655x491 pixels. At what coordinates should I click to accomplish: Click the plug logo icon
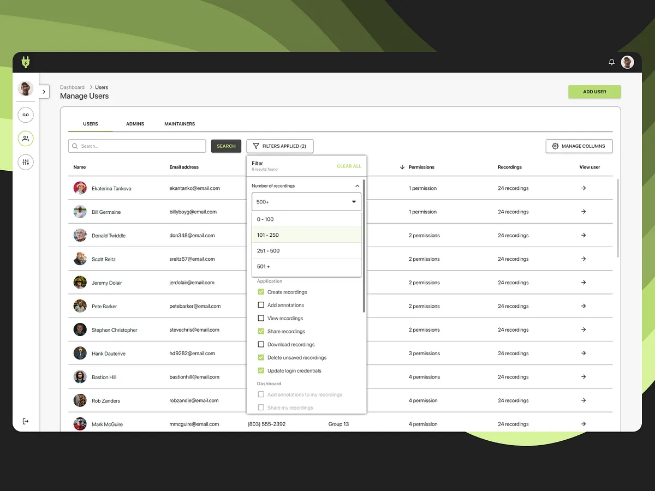(x=26, y=62)
